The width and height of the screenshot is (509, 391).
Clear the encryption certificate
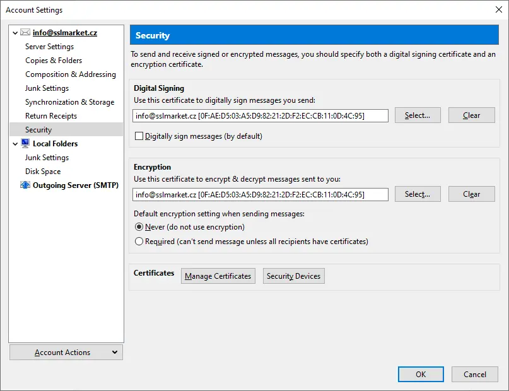(471, 194)
